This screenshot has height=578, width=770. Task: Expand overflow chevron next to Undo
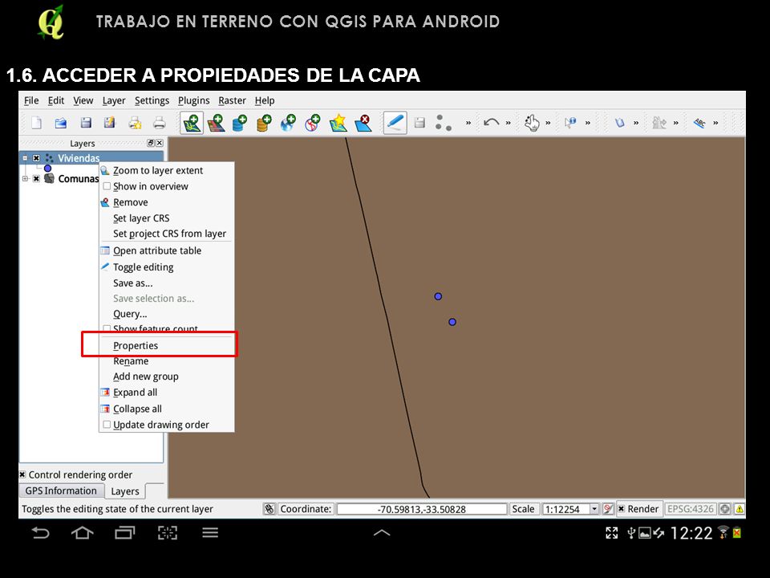point(509,123)
